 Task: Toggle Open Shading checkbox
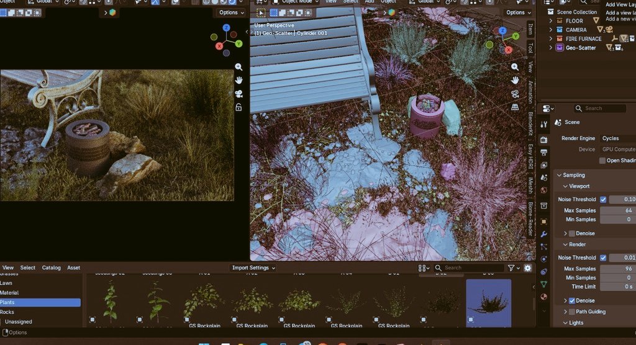click(602, 161)
